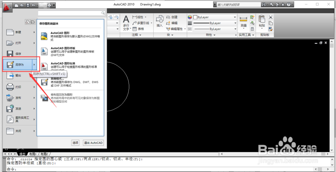336x172 pixels.
Task: Select 发布 (Publish) in the application menu
Action: (x=19, y=98)
